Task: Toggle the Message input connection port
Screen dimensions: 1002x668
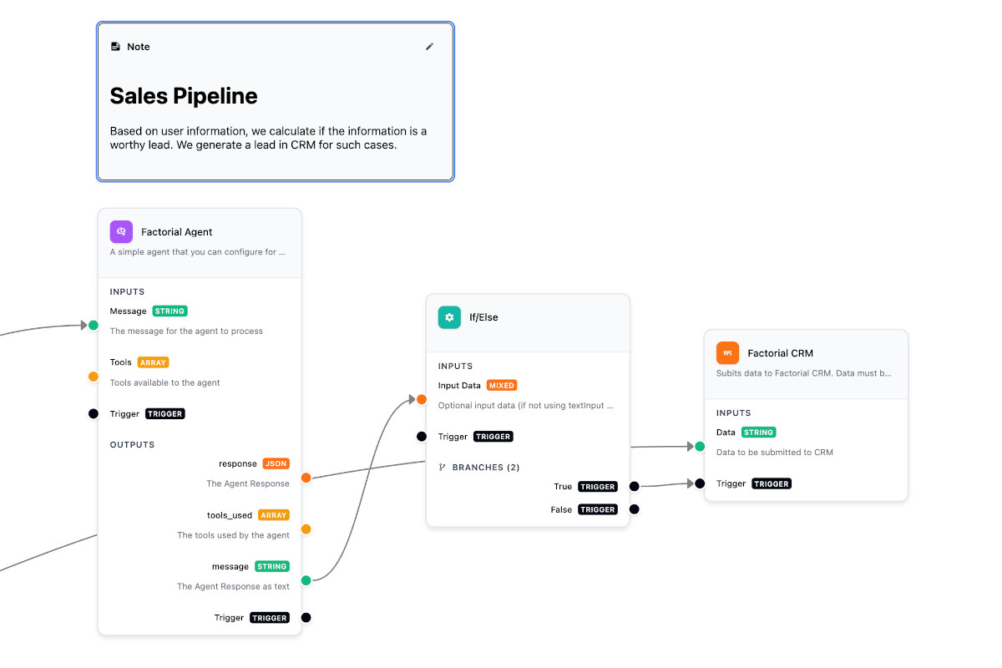Action: click(93, 325)
